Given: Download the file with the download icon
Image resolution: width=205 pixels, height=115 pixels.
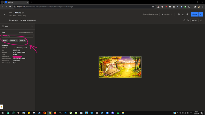Looking at the screenshot, I should coord(183,14).
